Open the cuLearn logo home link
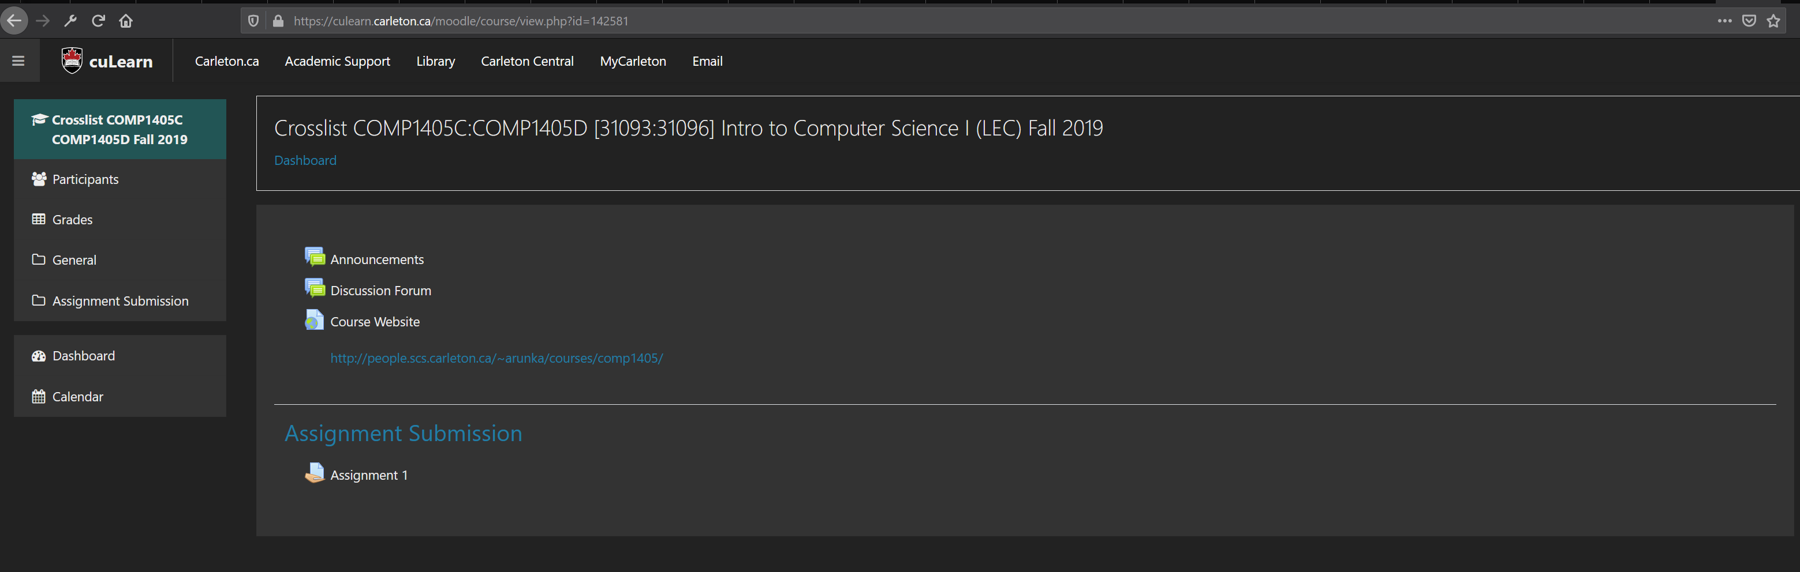The width and height of the screenshot is (1800, 572). coord(107,61)
